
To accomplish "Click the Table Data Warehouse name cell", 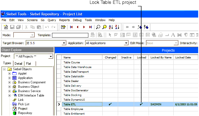I will pos(82,67).
